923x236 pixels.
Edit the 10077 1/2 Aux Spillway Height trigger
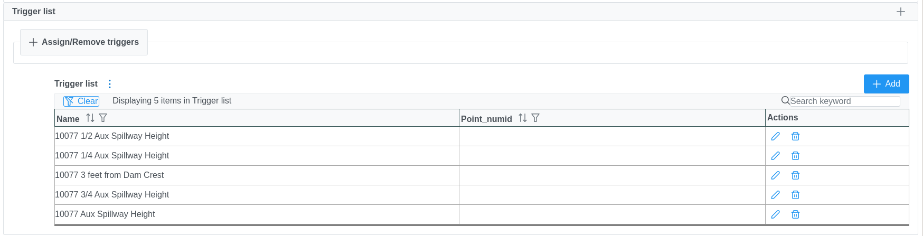click(775, 136)
